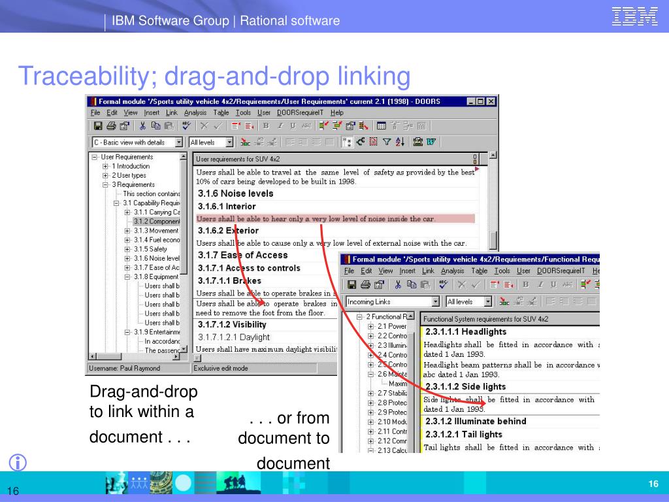This screenshot has height=502, width=669.
Task: Expand '2 User types' tree node
Action: pyautogui.click(x=105, y=175)
